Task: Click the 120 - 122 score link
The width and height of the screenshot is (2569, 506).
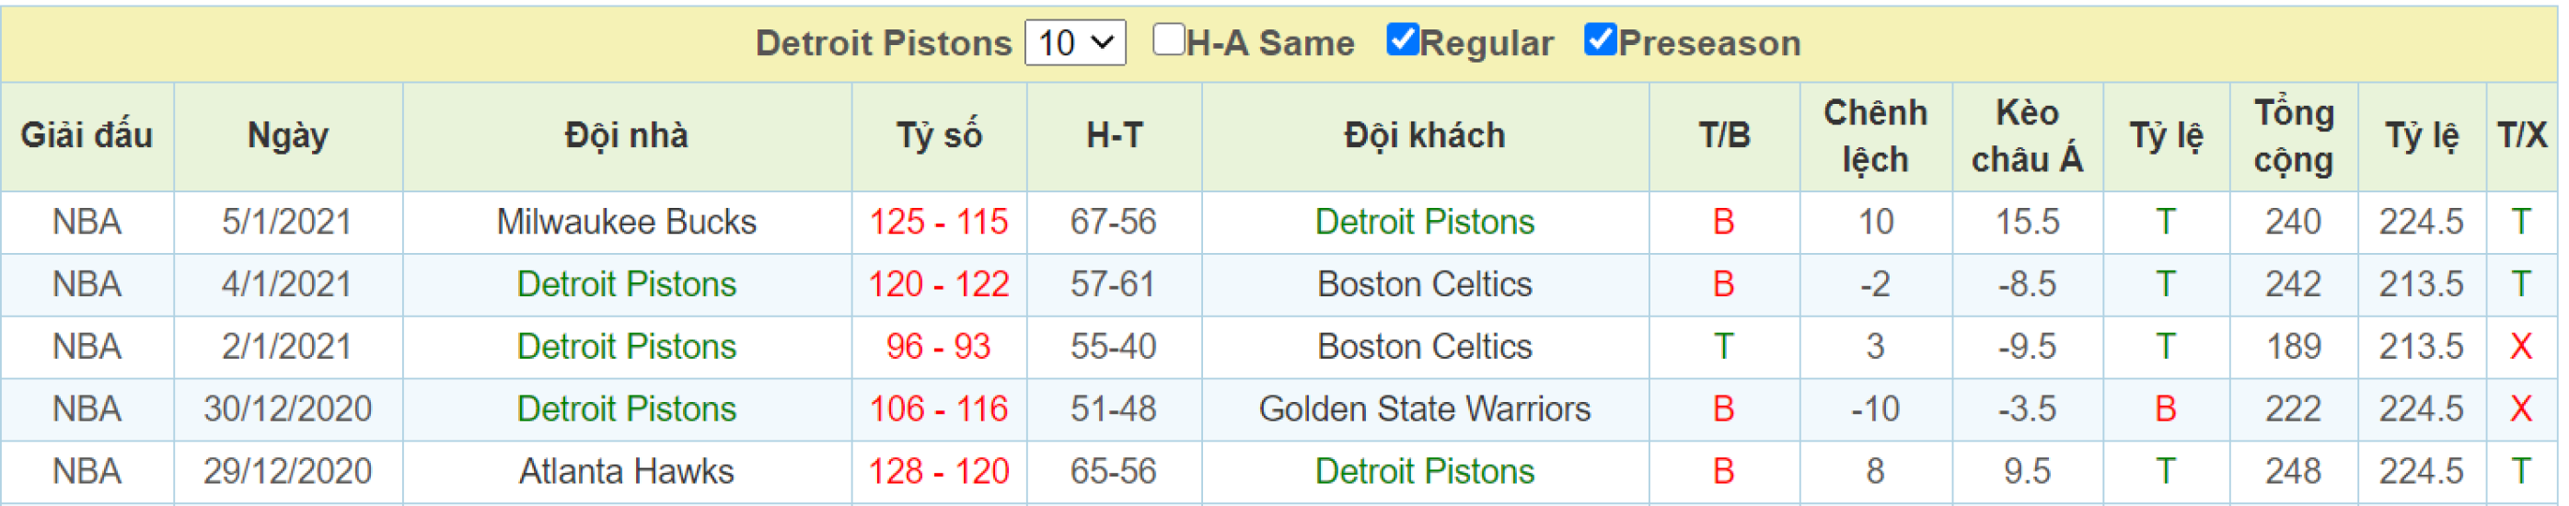Action: tap(939, 285)
